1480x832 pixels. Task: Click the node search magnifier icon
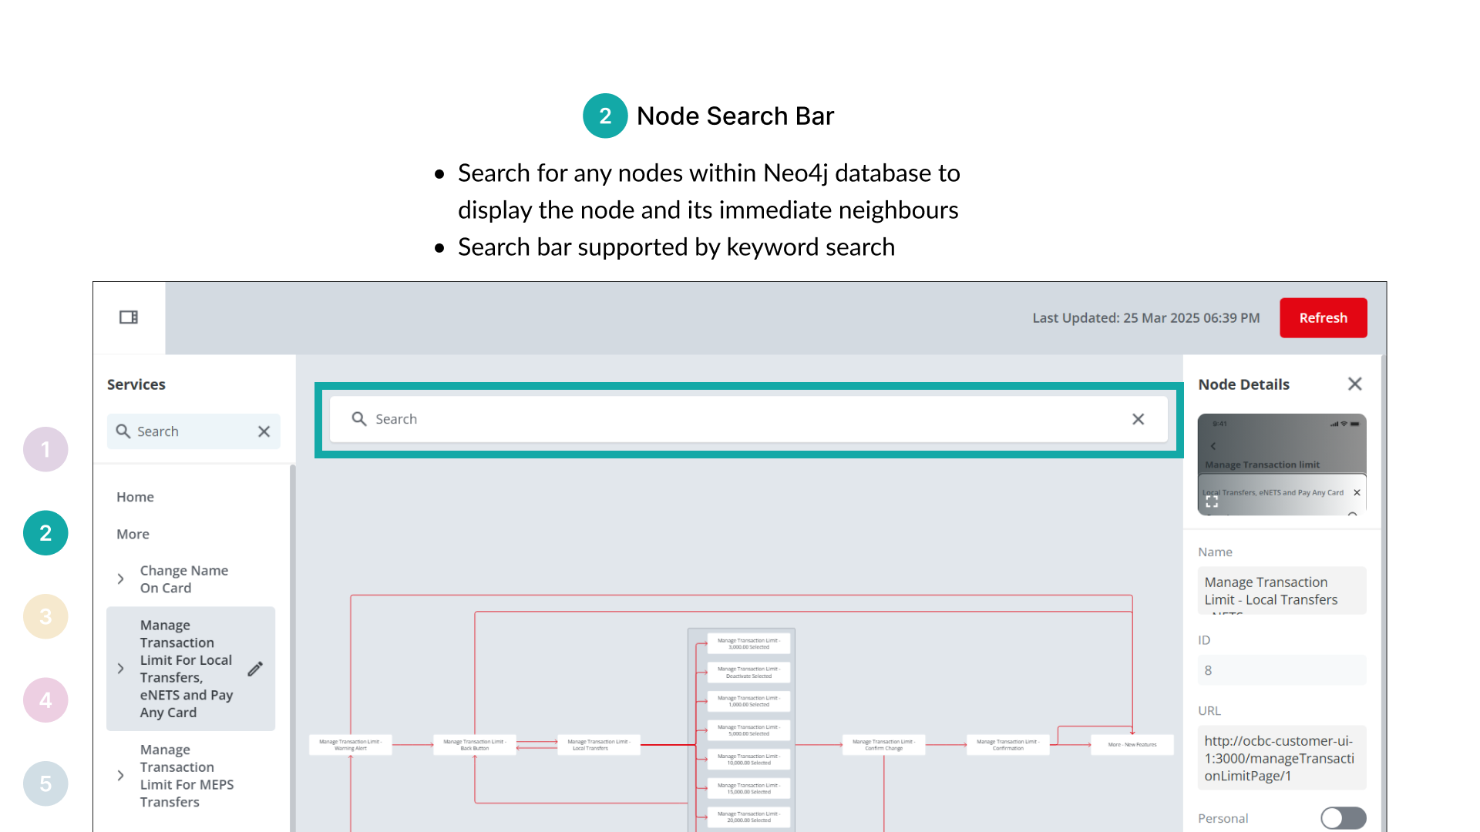[358, 419]
